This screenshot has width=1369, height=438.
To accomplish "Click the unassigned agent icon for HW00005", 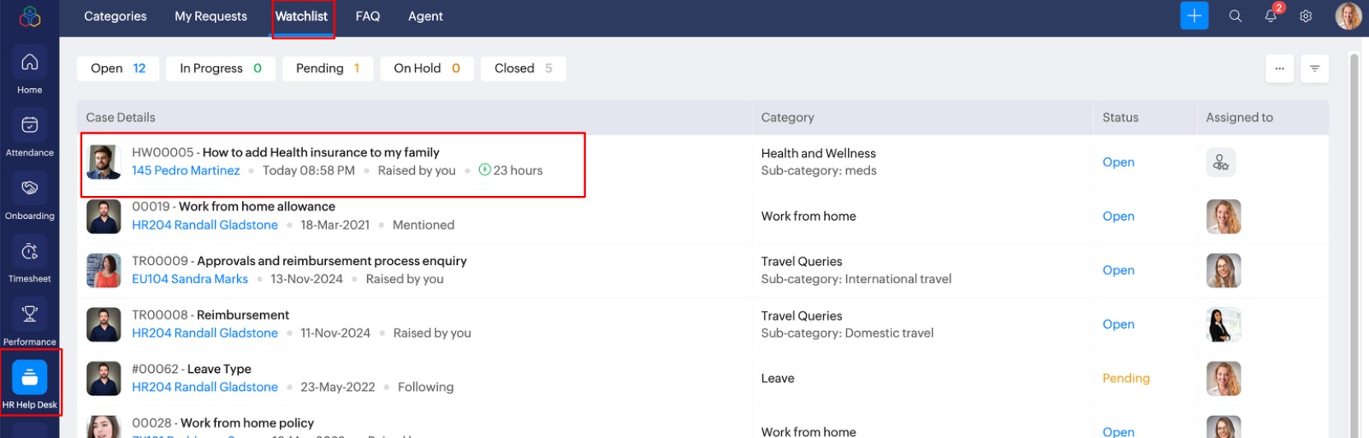I will tap(1221, 162).
